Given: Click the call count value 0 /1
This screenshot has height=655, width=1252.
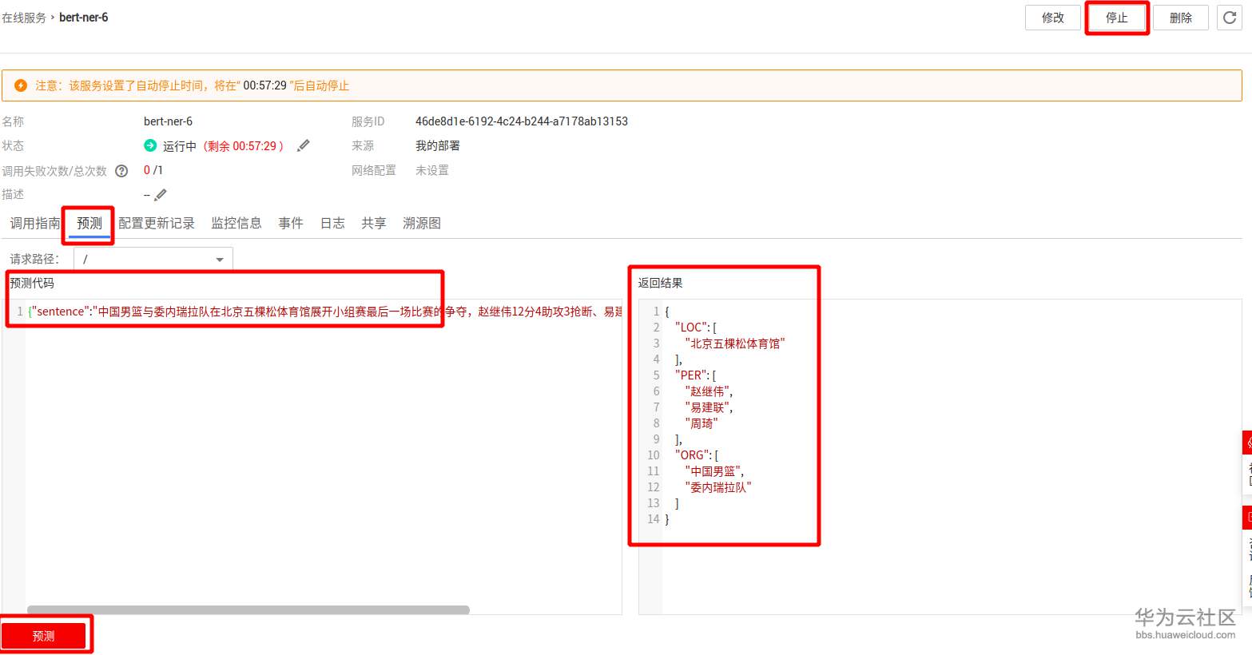Looking at the screenshot, I should [x=153, y=170].
